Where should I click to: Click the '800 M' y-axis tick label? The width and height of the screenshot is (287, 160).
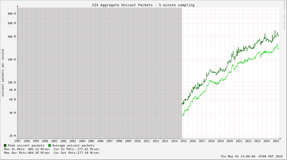12,14
